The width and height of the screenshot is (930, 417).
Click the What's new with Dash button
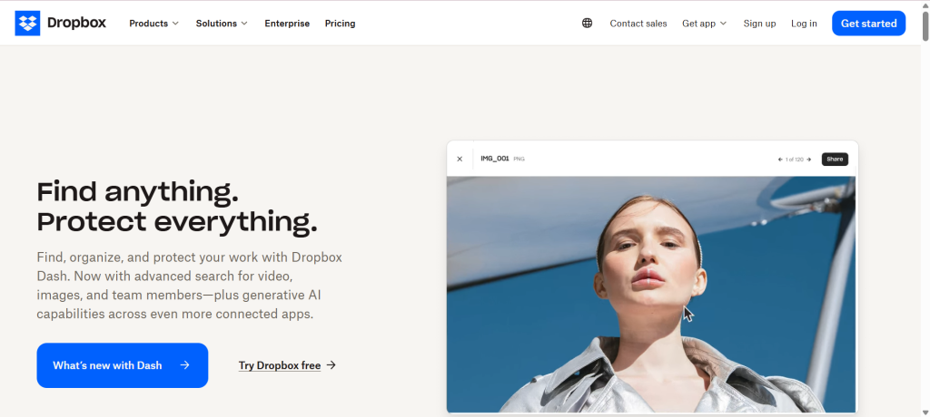coord(122,365)
